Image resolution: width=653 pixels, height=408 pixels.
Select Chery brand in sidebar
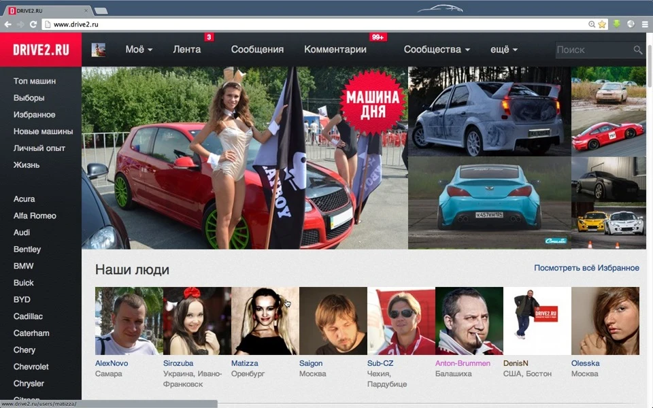coord(24,350)
